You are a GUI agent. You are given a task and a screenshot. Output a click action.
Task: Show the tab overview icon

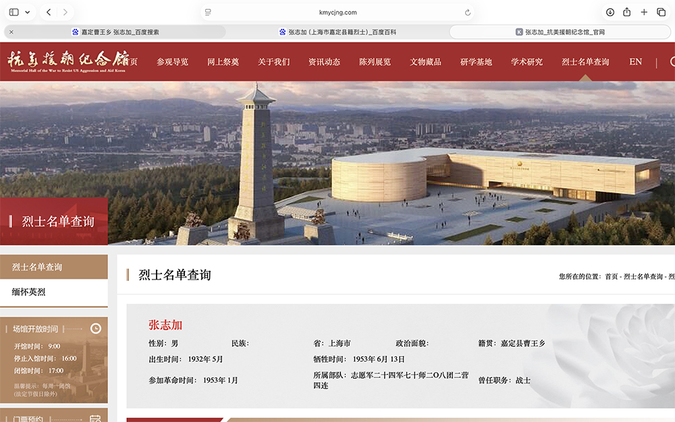coord(661,12)
